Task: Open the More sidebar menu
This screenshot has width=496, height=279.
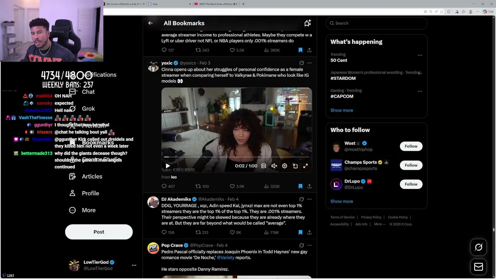Action: click(82, 210)
